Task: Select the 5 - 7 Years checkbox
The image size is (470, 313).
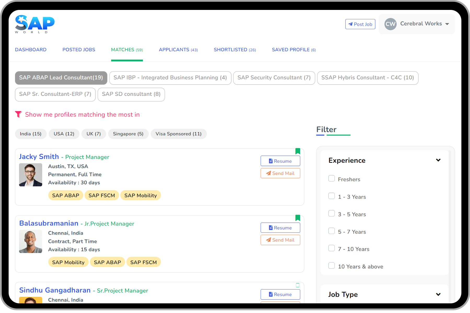Action: [331, 231]
